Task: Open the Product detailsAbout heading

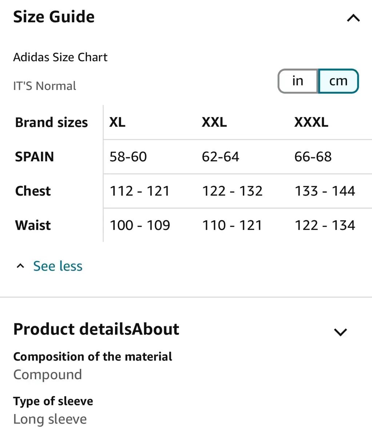Action: pos(96,329)
